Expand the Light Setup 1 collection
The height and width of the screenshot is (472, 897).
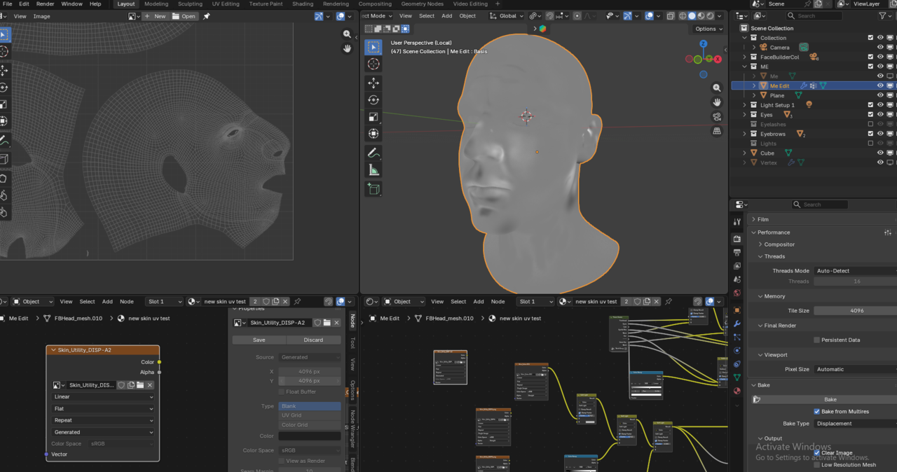(x=745, y=105)
